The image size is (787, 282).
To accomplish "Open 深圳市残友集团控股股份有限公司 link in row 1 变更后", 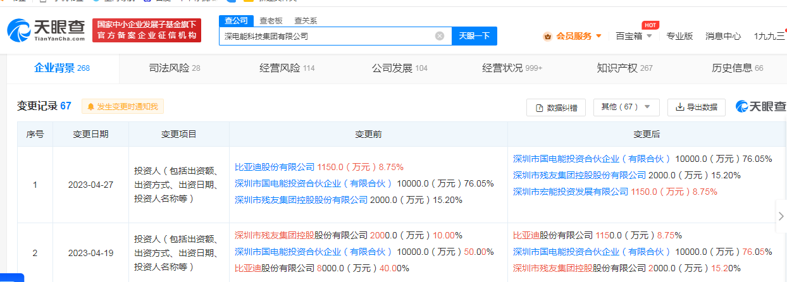I will (x=579, y=176).
